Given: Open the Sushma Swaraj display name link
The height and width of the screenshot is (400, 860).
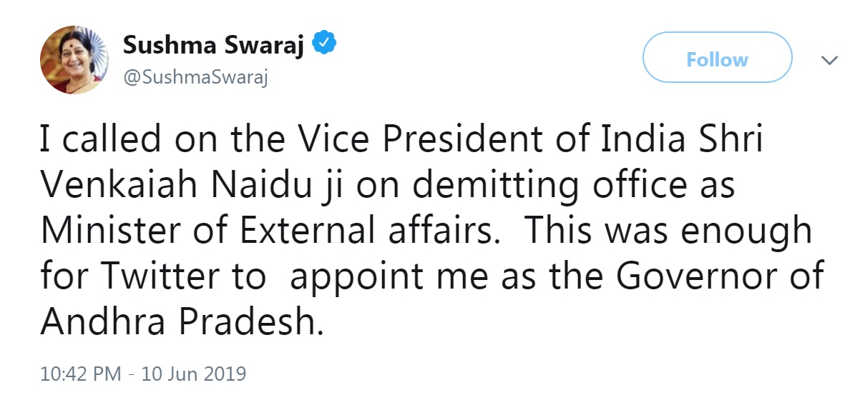Looking at the screenshot, I should [214, 45].
